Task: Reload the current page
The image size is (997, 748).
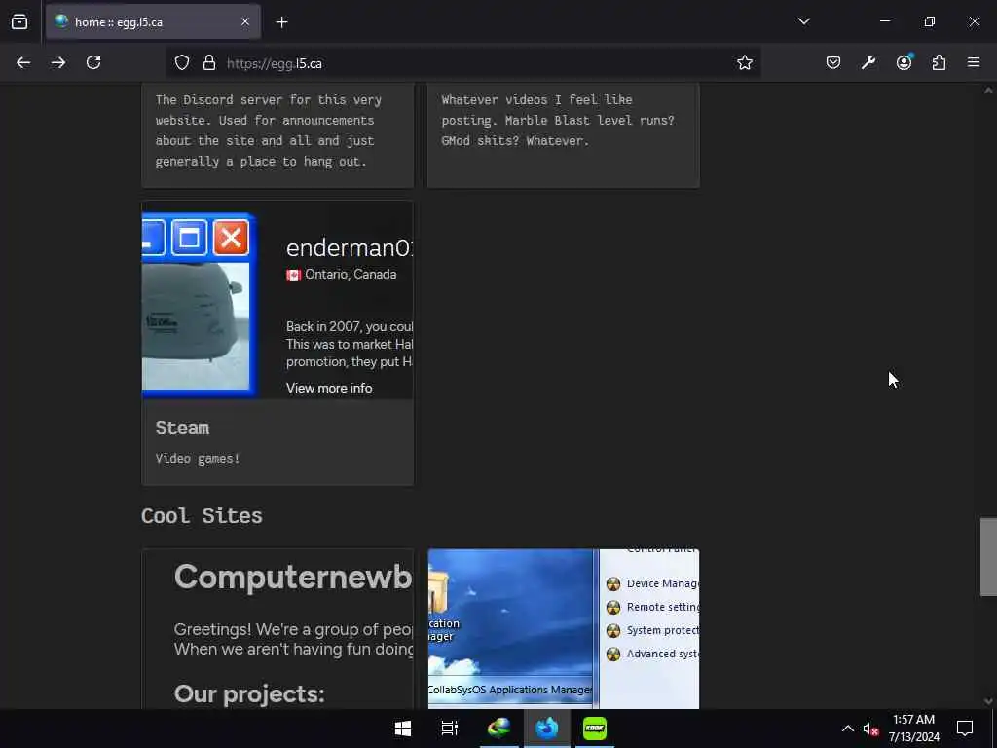Action: click(x=93, y=62)
